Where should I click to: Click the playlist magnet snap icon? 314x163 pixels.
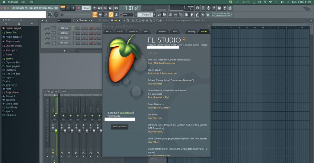128,20
